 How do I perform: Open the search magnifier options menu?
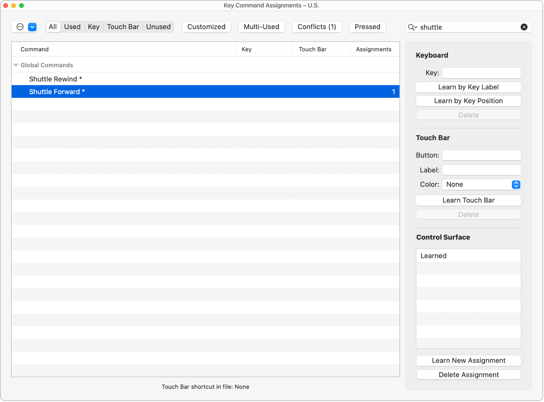coord(413,27)
